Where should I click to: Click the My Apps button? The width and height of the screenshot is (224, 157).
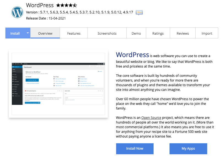coord(188,148)
